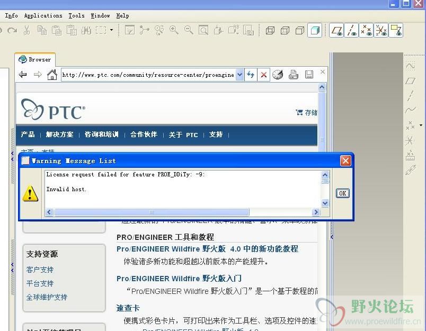Click the Redo icon in toolbar

[x=12, y=30]
